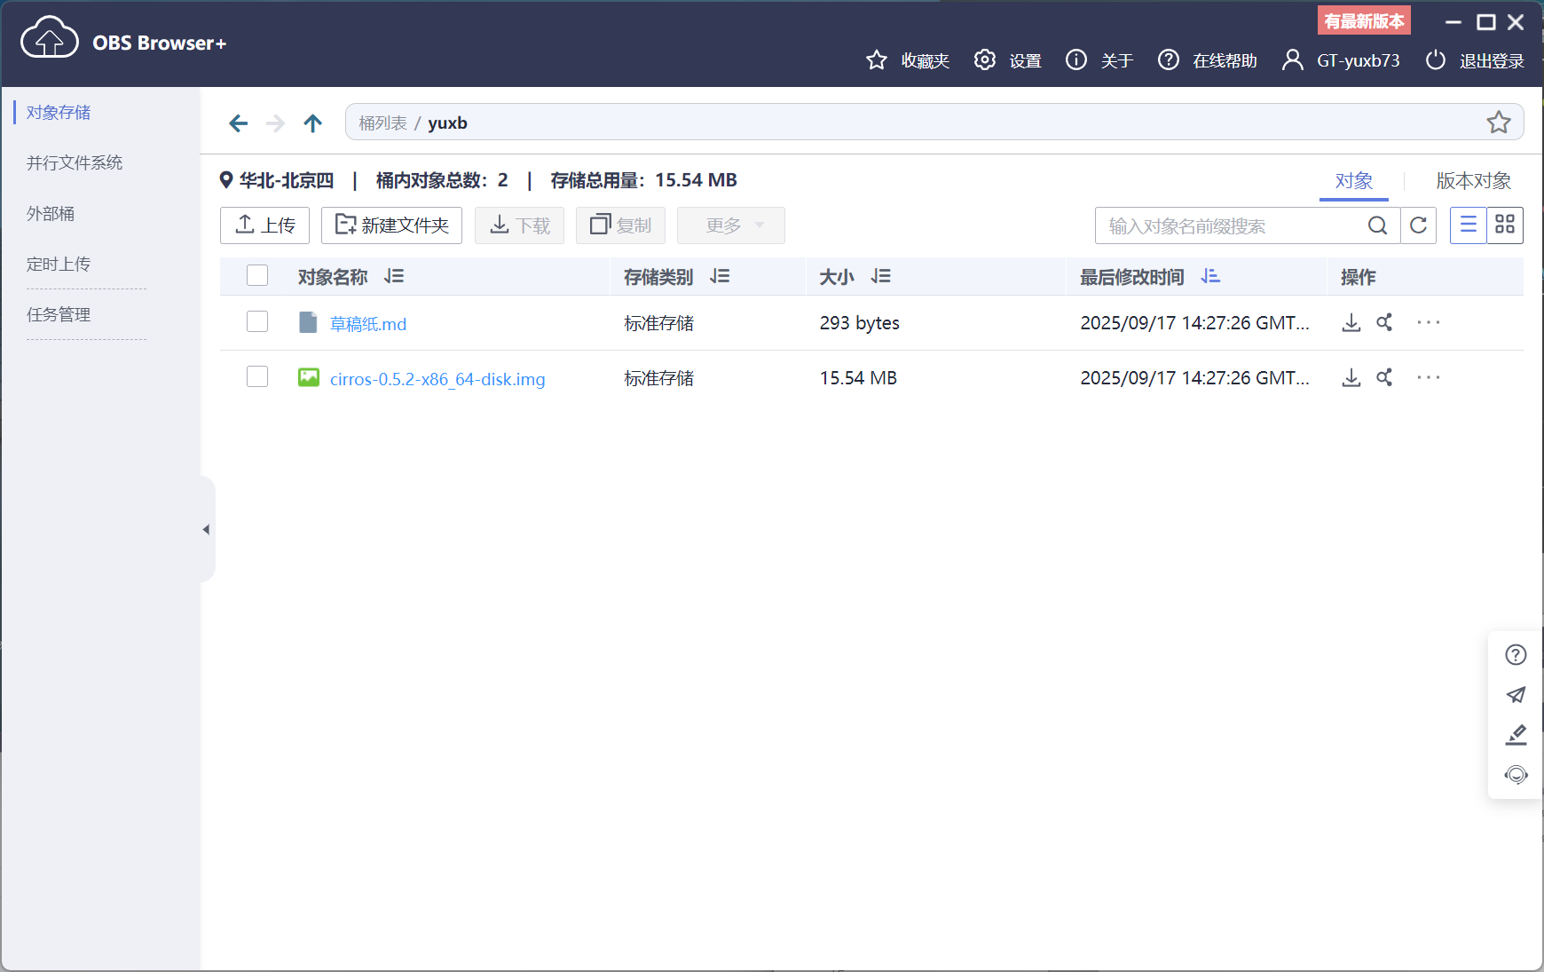Go forward with the right arrow
Image resolution: width=1544 pixels, height=972 pixels.
[x=276, y=123]
